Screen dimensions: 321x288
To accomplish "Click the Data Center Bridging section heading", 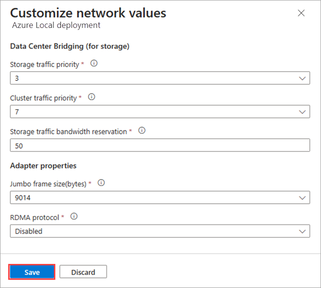I will pos(70,46).
